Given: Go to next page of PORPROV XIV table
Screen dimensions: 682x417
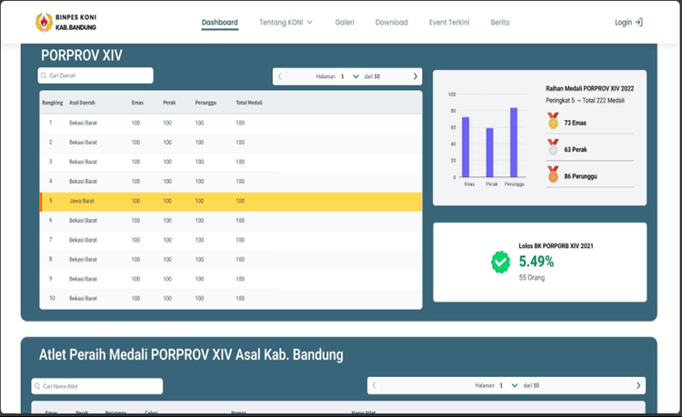Looking at the screenshot, I should pos(416,76).
